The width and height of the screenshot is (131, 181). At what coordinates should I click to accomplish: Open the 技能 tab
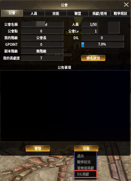click(x=56, y=13)
